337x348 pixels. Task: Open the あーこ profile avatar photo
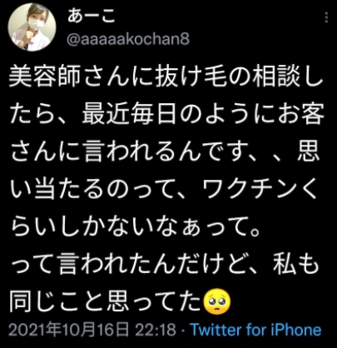32,27
